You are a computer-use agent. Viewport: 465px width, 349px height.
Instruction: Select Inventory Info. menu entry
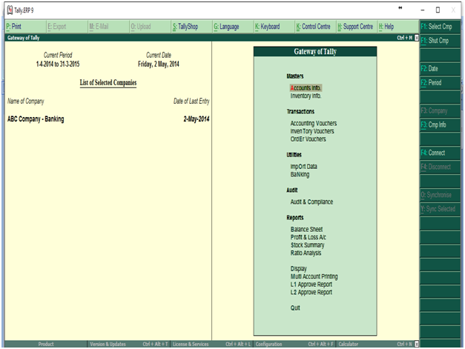(306, 96)
